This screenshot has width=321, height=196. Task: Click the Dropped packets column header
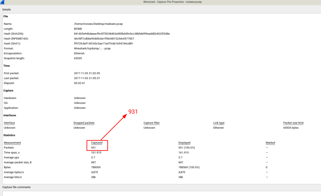(84, 123)
